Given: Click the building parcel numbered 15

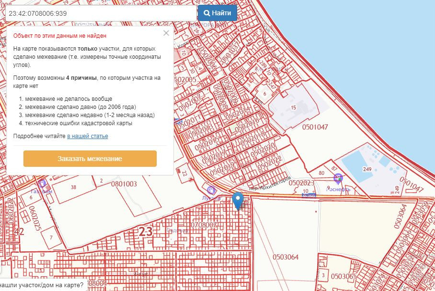Looking at the screenshot, I should [293, 108].
